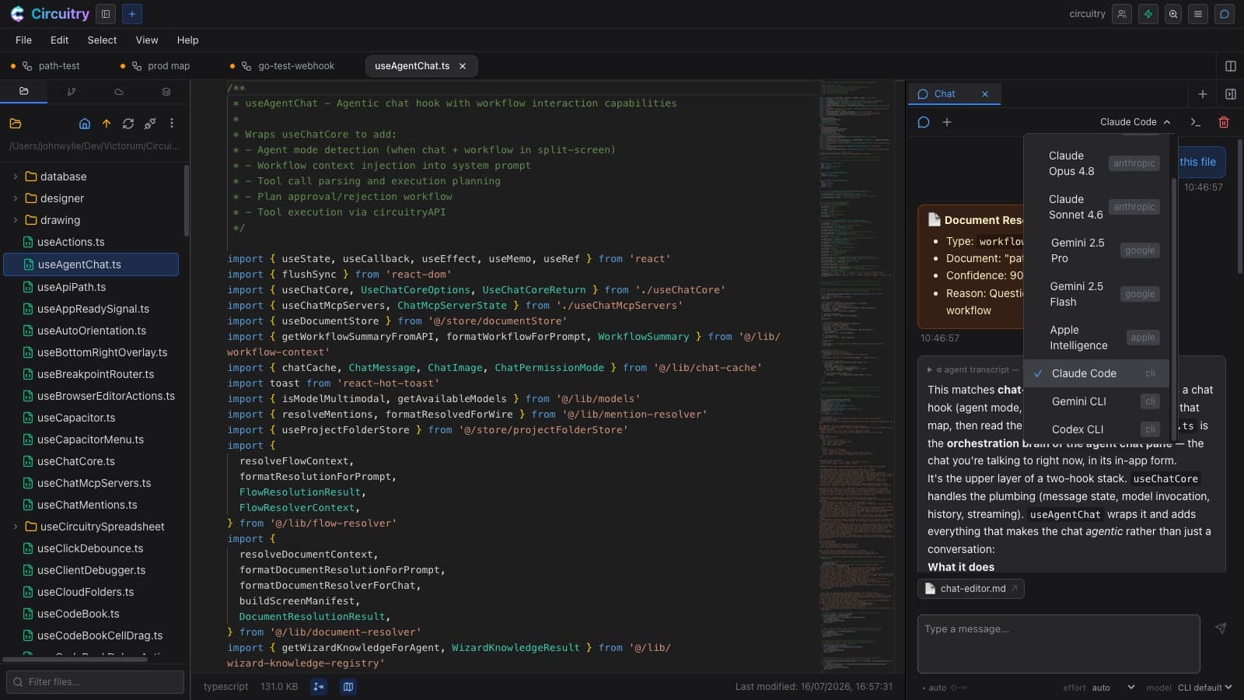Open the users/collaborators icon in top bar

click(1121, 14)
